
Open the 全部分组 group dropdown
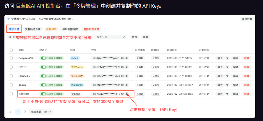111,37
